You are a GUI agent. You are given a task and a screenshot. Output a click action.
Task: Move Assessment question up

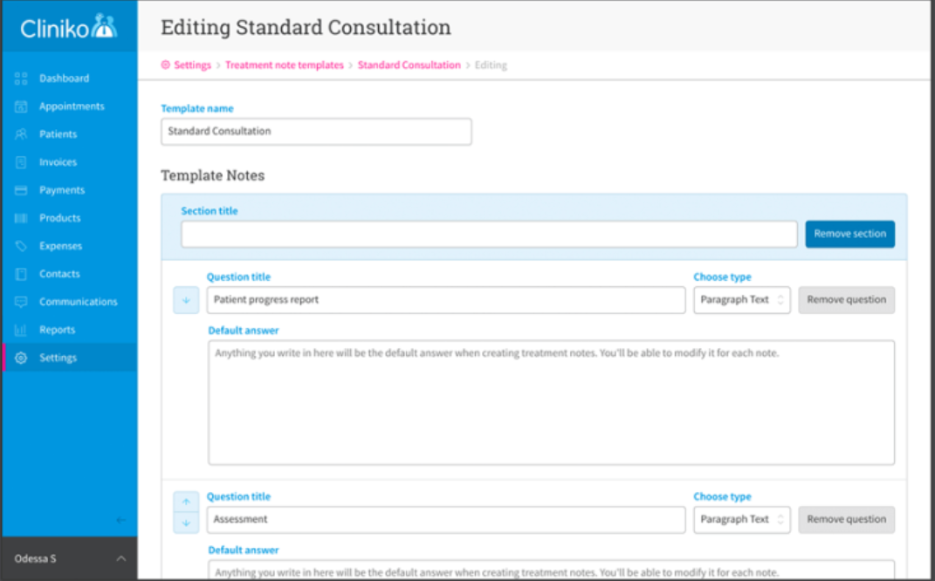click(186, 502)
